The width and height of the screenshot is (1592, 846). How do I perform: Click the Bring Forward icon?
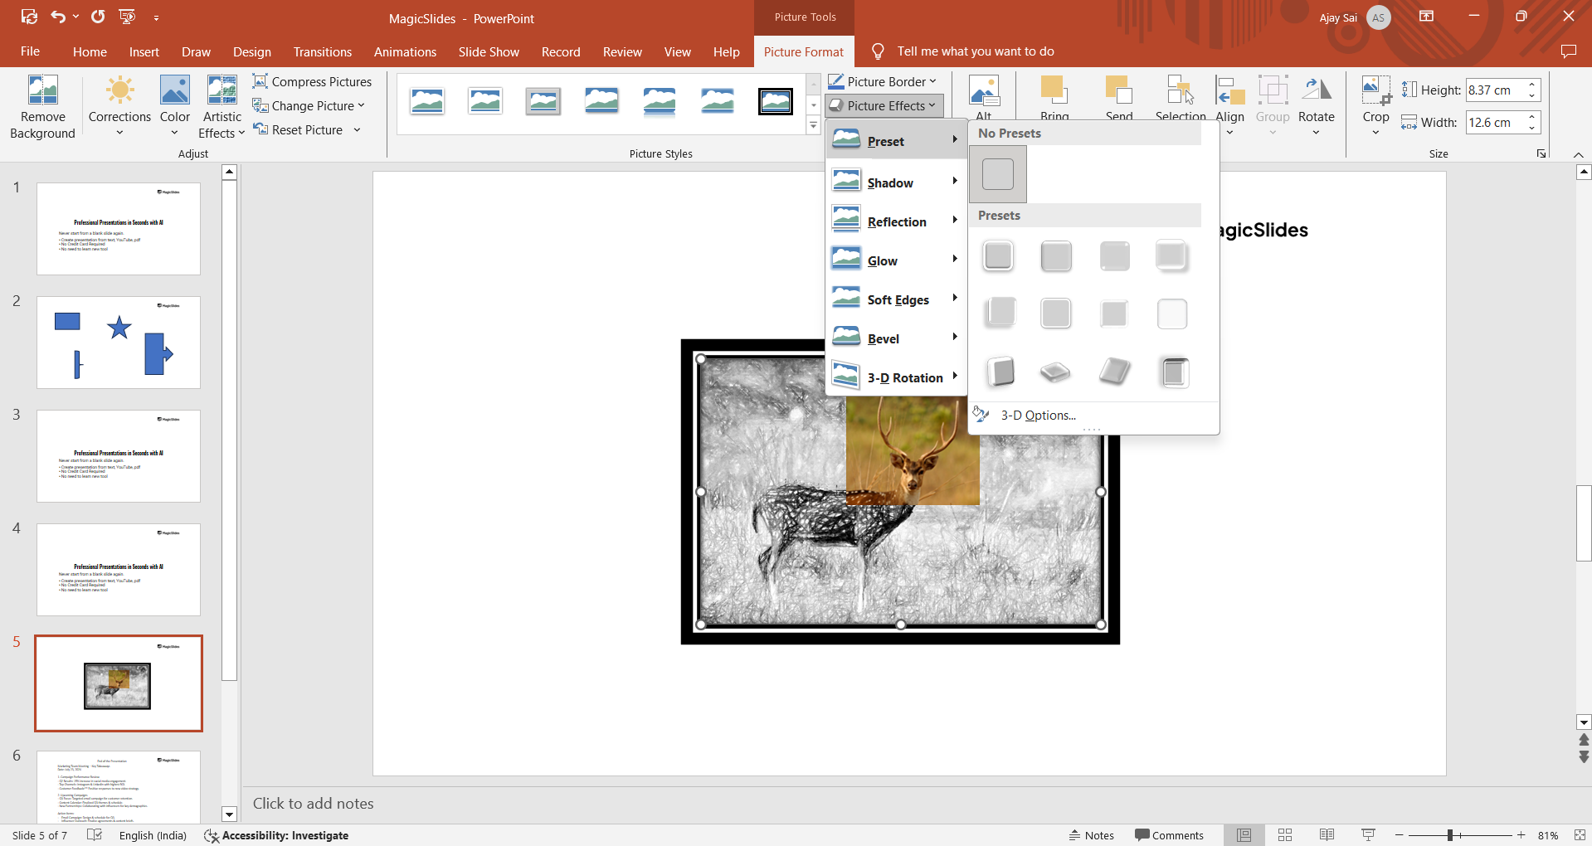1054,91
